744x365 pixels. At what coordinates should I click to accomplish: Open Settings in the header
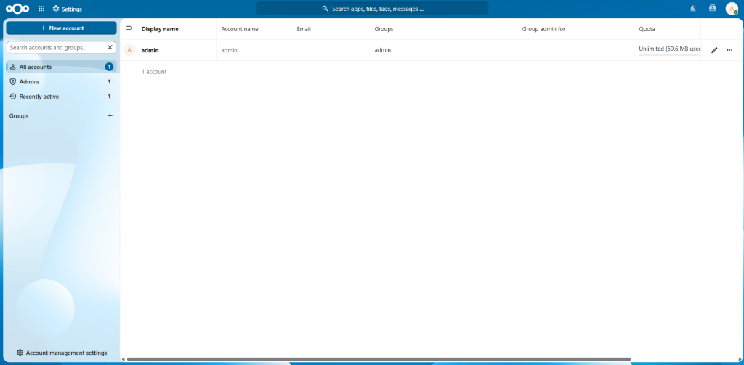[x=67, y=9]
